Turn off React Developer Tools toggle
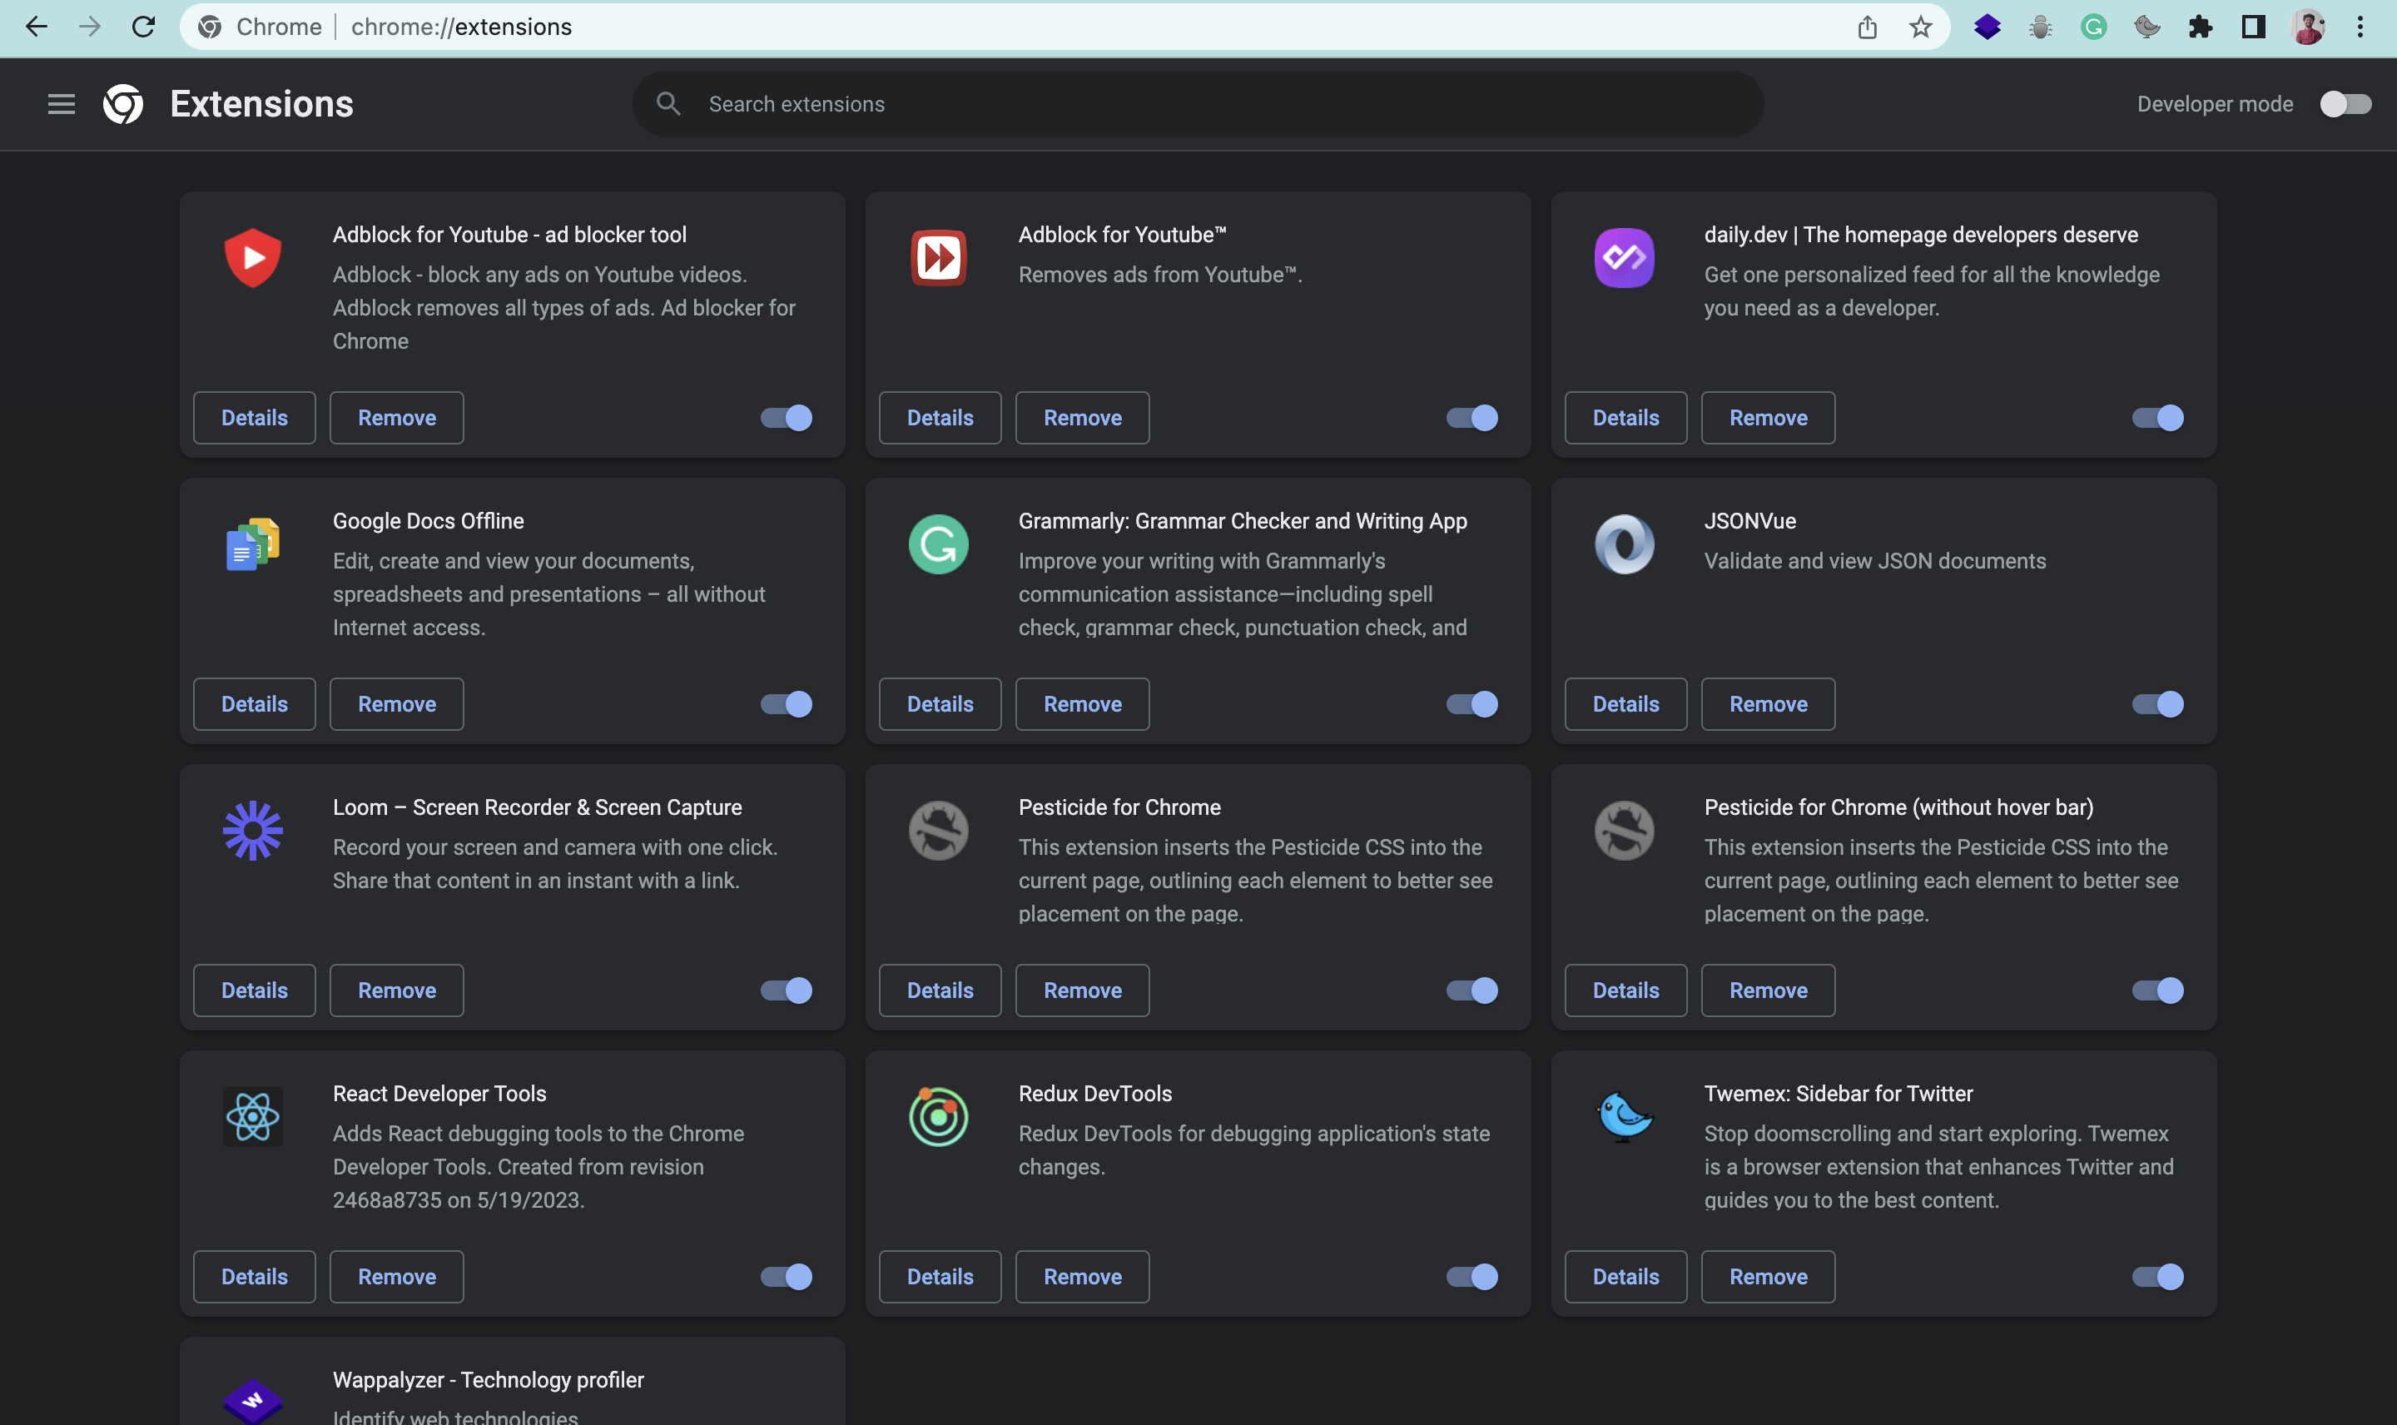Screen dimensions: 2397x1425 coord(787,1276)
